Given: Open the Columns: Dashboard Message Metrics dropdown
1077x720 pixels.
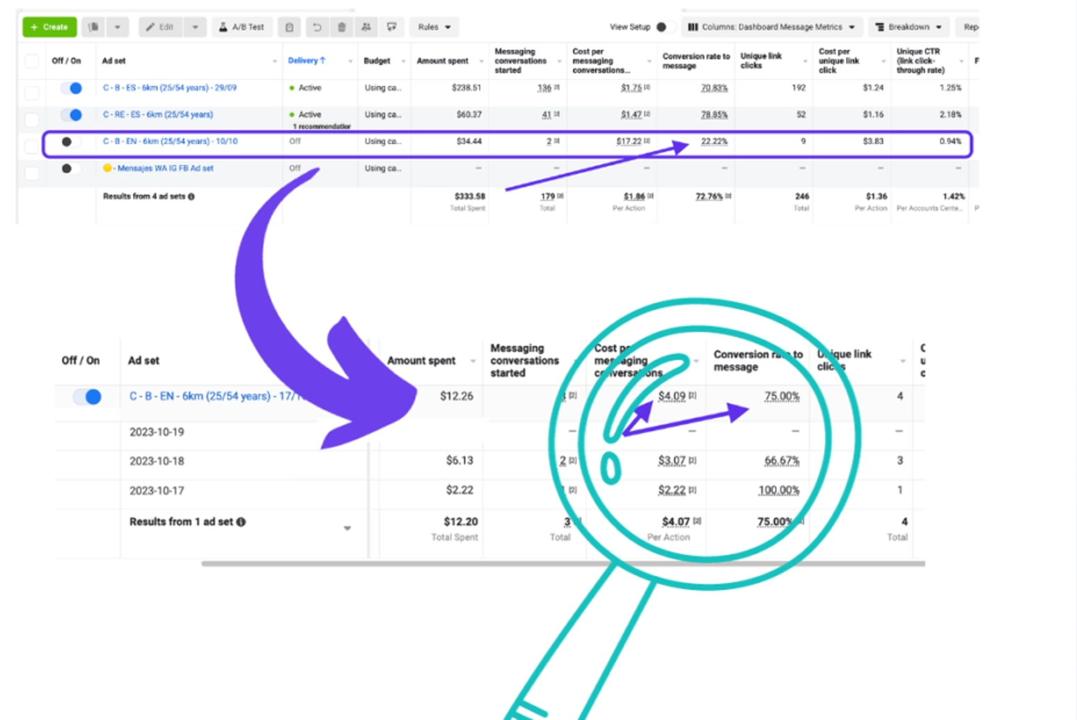Looking at the screenshot, I should [x=771, y=27].
